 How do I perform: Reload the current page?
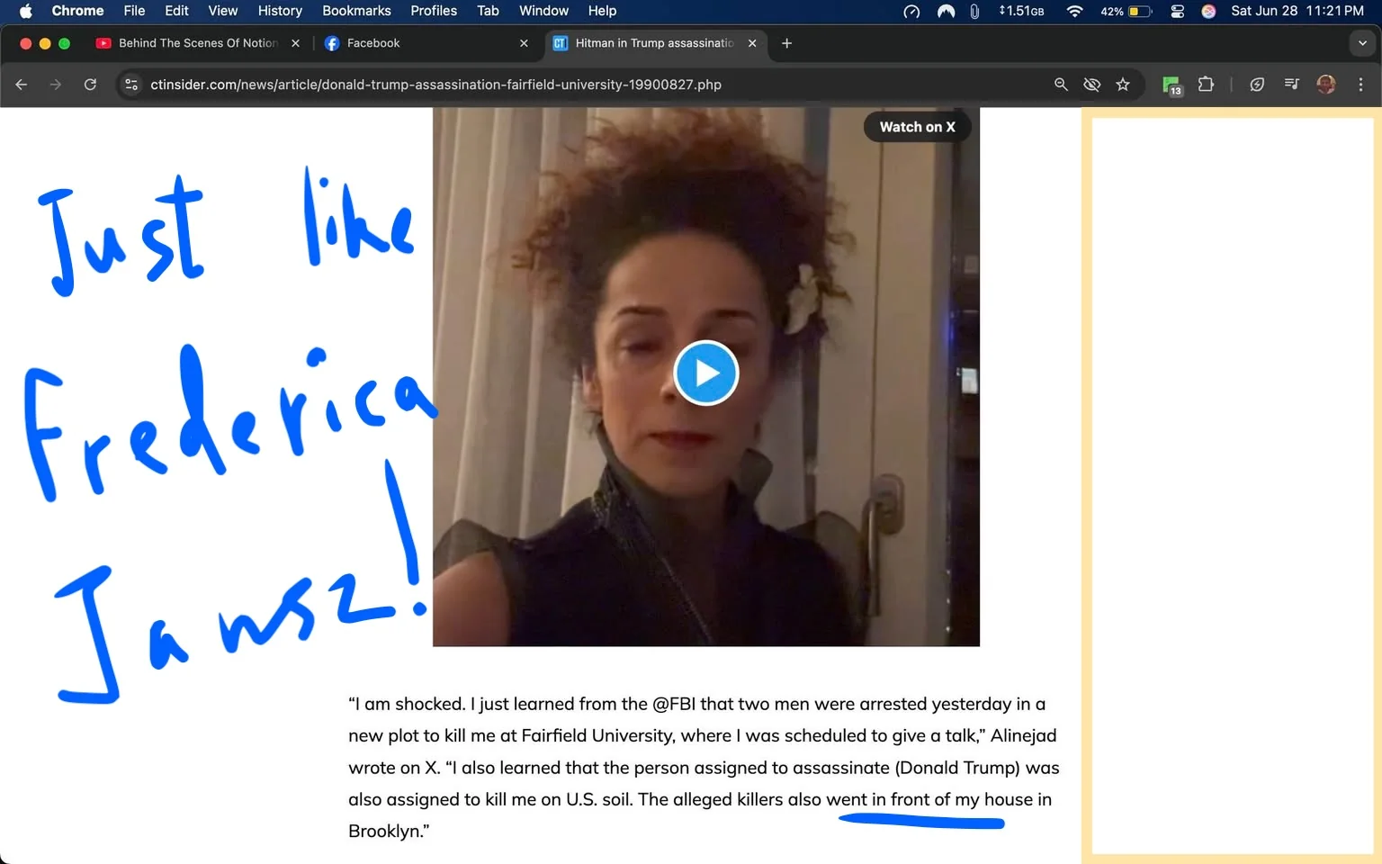coord(90,85)
